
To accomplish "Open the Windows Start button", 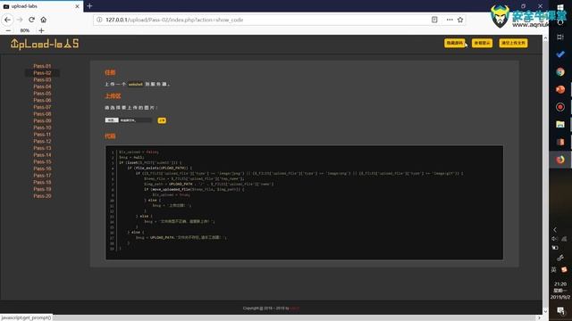I will click(x=560, y=7).
